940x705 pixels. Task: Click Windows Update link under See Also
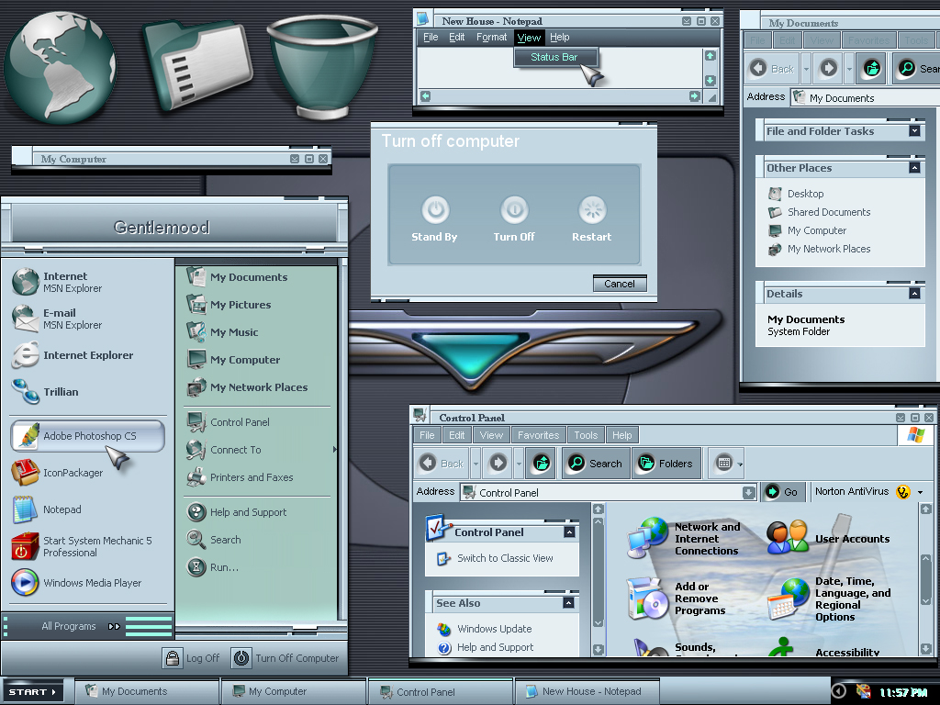pos(494,629)
